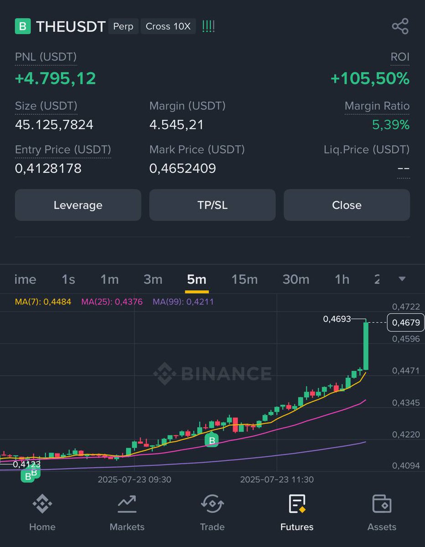Tap the 2025-07-23 11:30 time label
The image size is (425, 547).
tap(277, 480)
